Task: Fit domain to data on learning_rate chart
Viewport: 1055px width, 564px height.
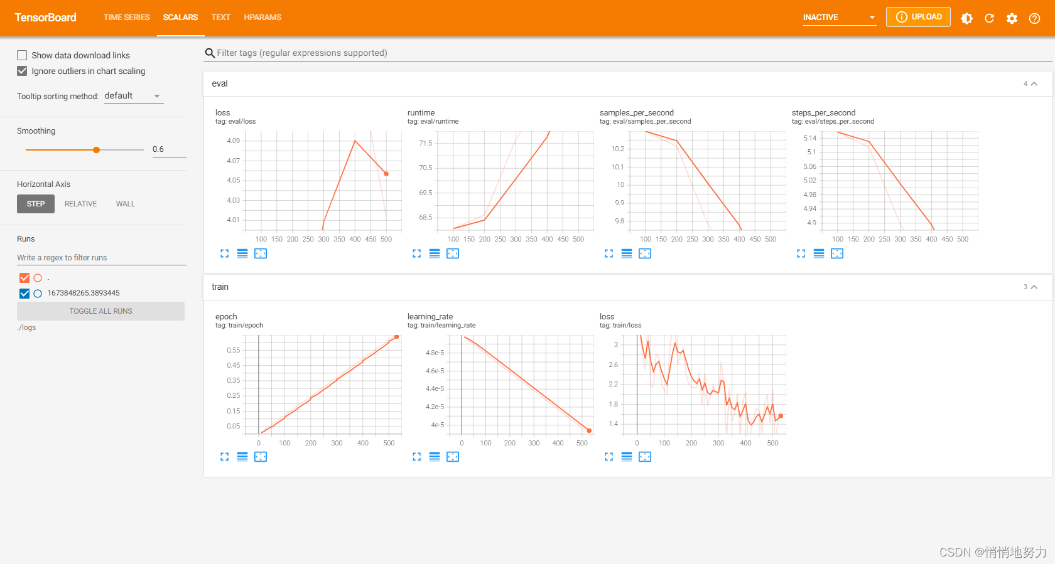Action: (x=453, y=457)
